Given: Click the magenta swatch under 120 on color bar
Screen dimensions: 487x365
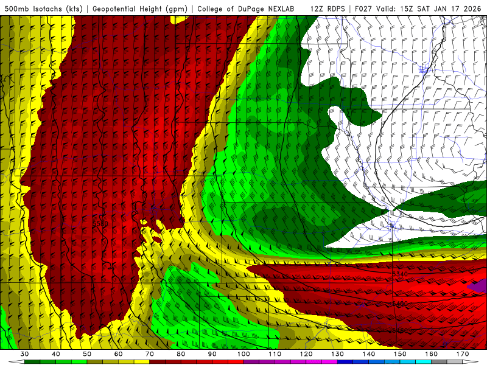Looking at the screenshot, I should pos(314,362).
